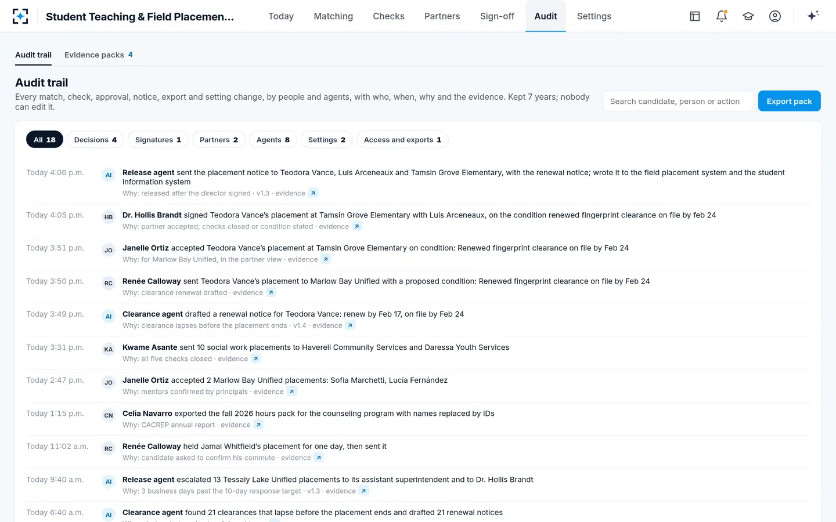Open the Settings top navigation tab
Viewport: 836px width, 522px height.
coord(594,16)
